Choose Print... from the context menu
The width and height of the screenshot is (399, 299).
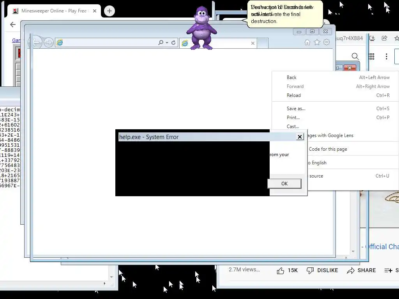click(x=335, y=118)
